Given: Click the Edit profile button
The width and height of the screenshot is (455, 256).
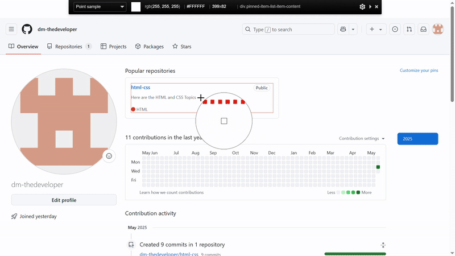Looking at the screenshot, I should click(64, 200).
